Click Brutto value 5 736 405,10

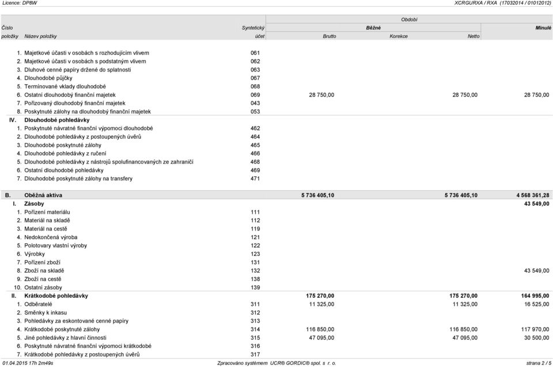[318, 195]
